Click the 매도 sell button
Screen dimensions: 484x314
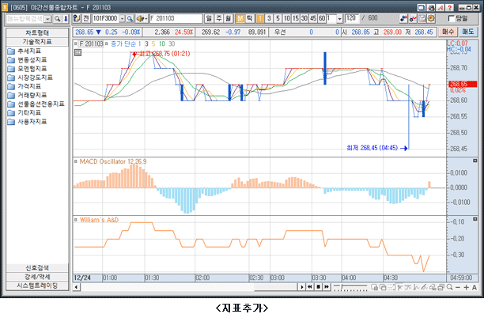click(468, 32)
